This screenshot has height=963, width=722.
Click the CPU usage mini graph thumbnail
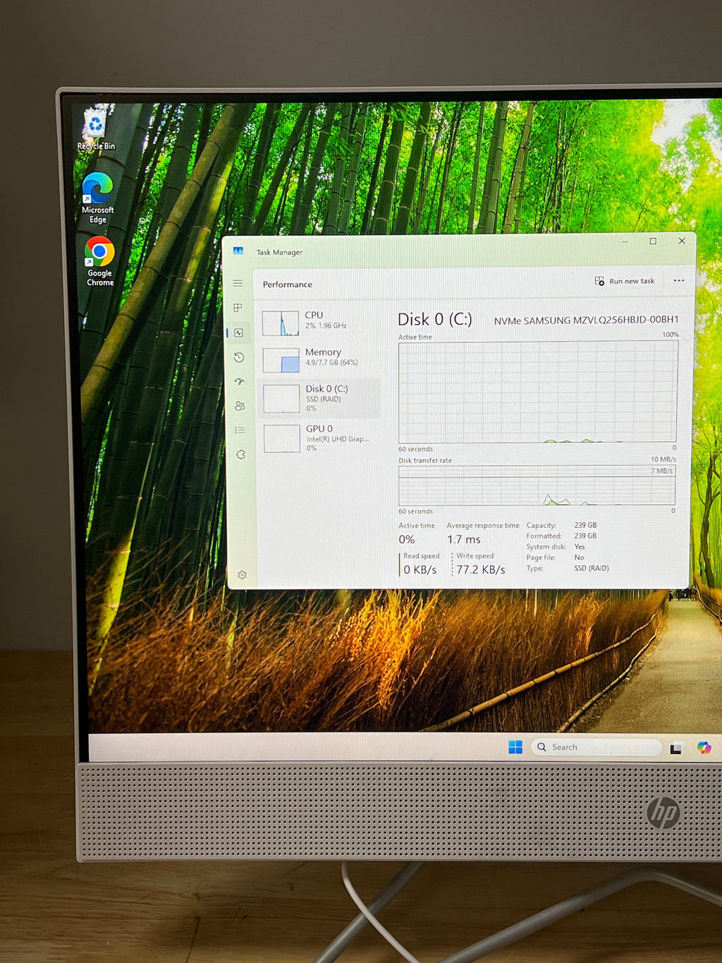point(281,323)
